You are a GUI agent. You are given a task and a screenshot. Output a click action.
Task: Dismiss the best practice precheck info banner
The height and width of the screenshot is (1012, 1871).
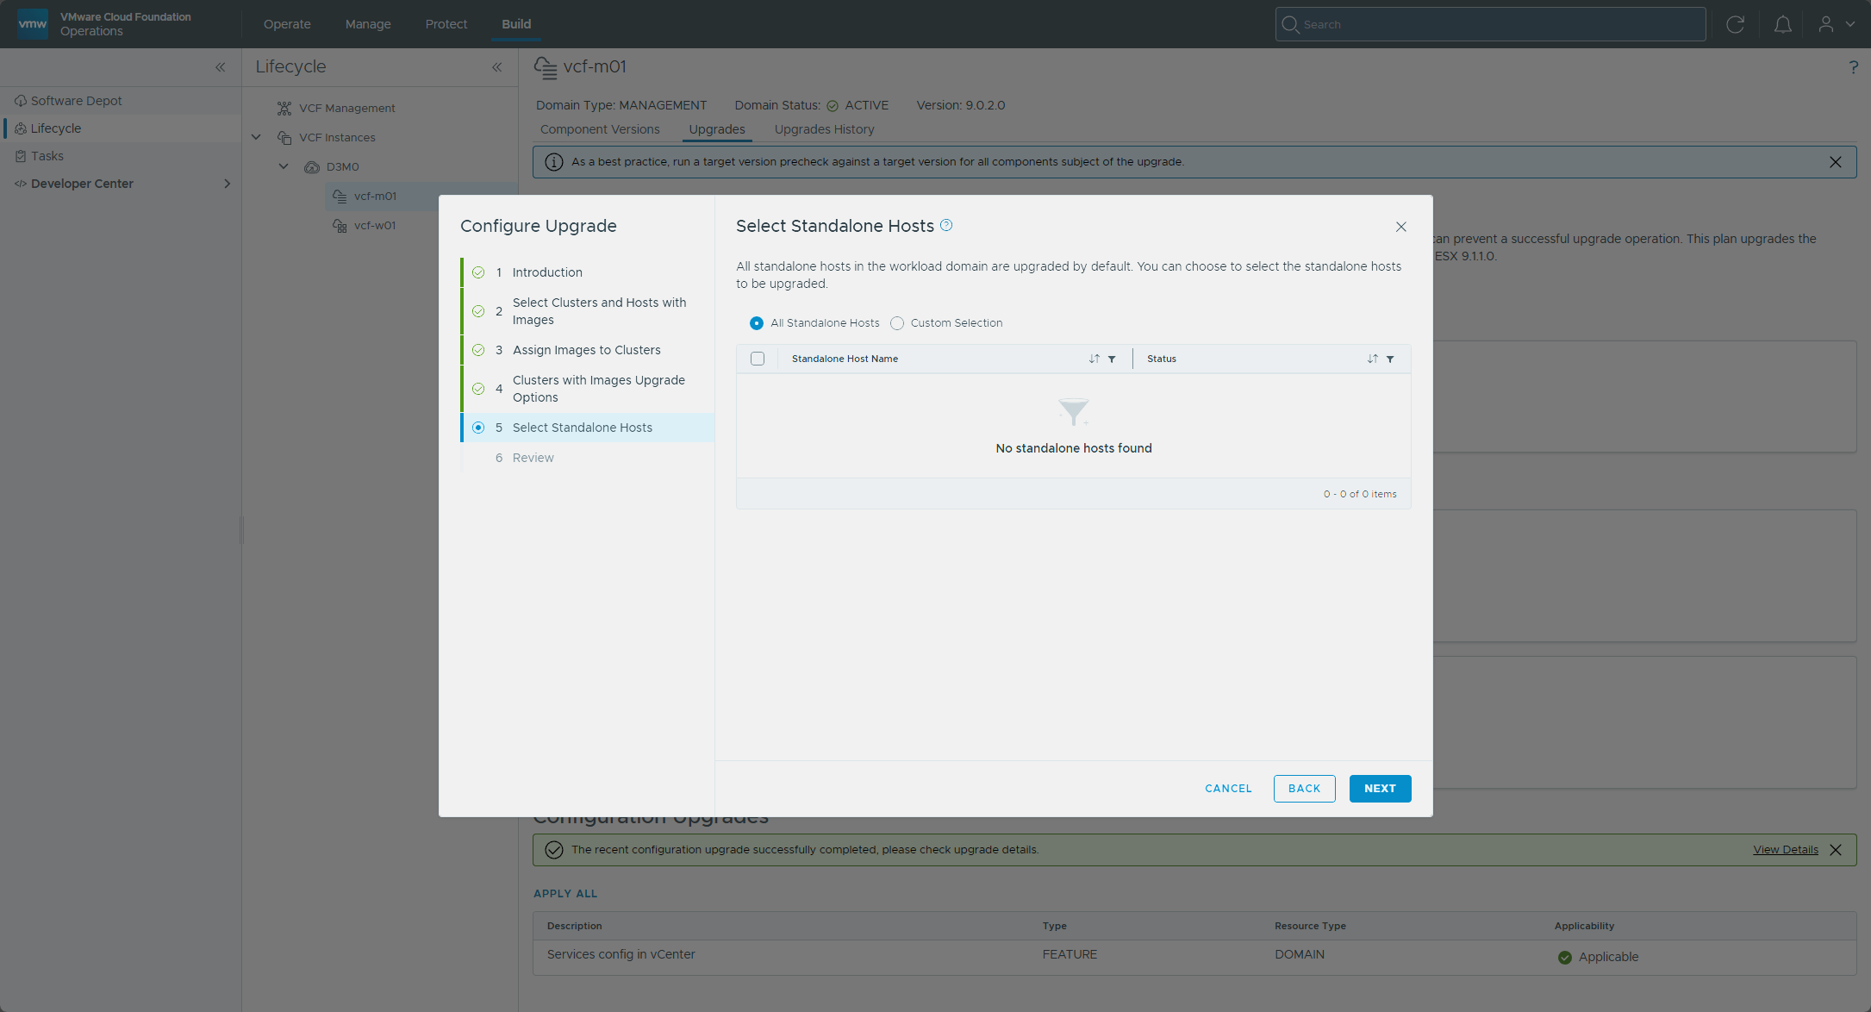tap(1836, 162)
